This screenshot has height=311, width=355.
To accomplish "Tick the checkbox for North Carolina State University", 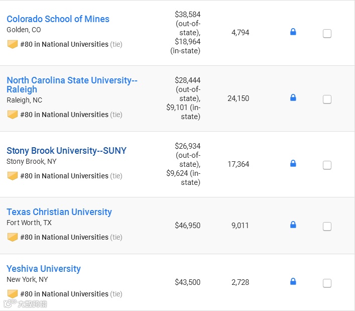I will click(327, 99).
